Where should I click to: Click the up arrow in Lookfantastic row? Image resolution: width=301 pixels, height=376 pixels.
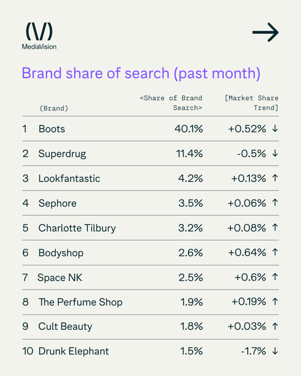[x=275, y=178]
